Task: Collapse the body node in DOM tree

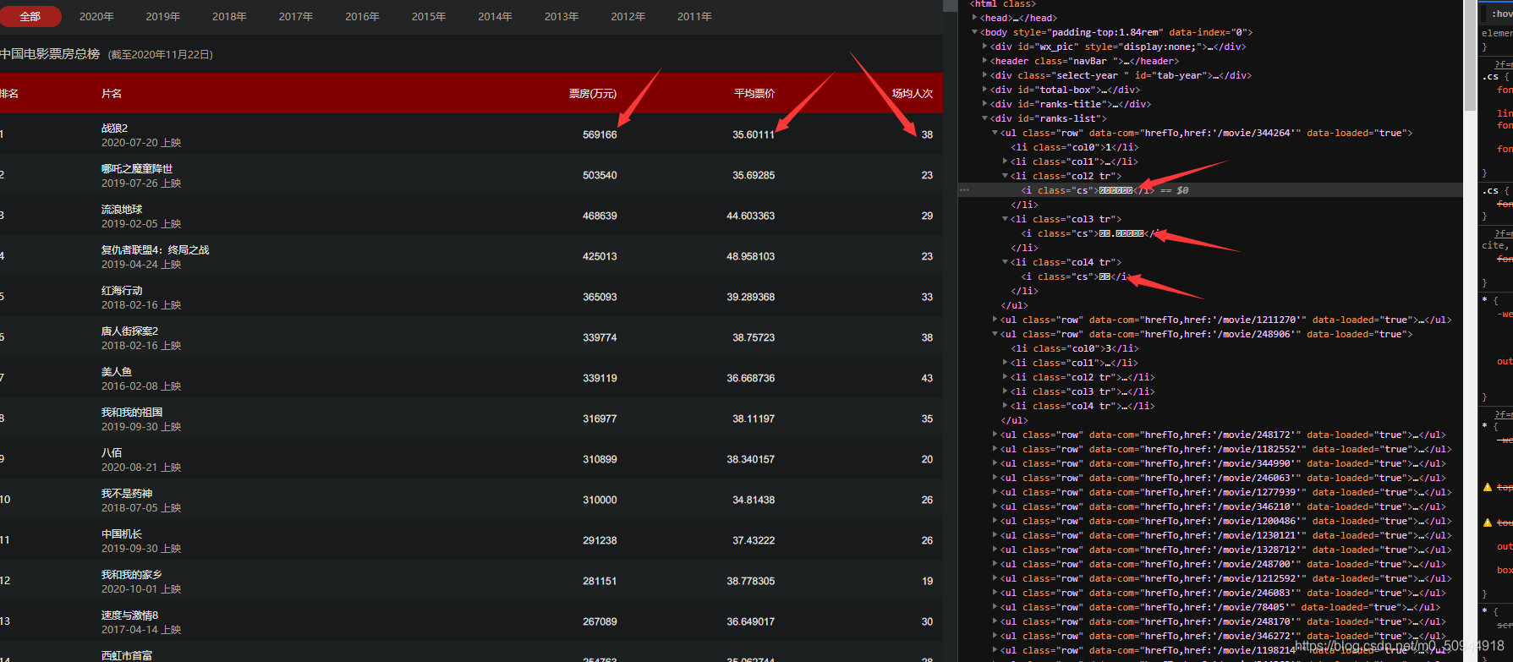Action: coord(975,32)
